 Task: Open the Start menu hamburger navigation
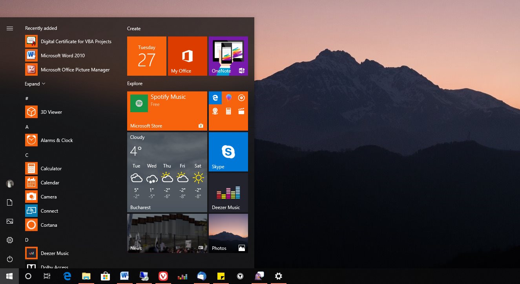pos(9,28)
